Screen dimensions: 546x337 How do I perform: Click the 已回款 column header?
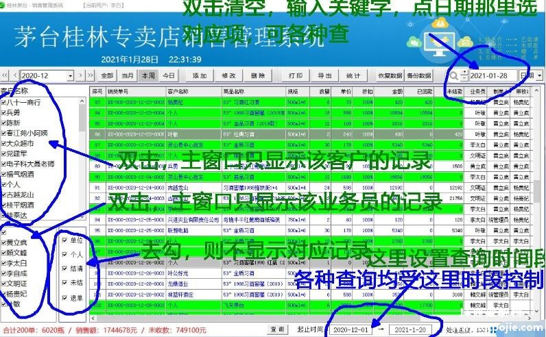pos(419,92)
